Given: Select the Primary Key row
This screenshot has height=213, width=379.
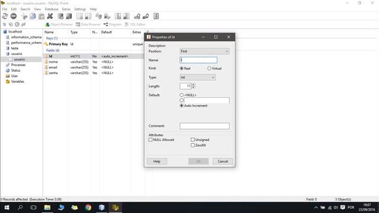Looking at the screenshot, I should coord(94,44).
